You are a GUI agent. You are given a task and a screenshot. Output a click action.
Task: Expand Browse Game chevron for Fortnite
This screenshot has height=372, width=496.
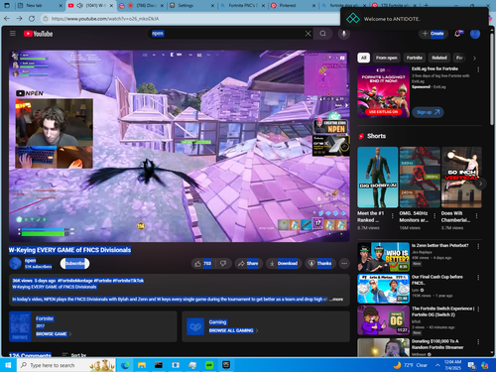coord(70,334)
